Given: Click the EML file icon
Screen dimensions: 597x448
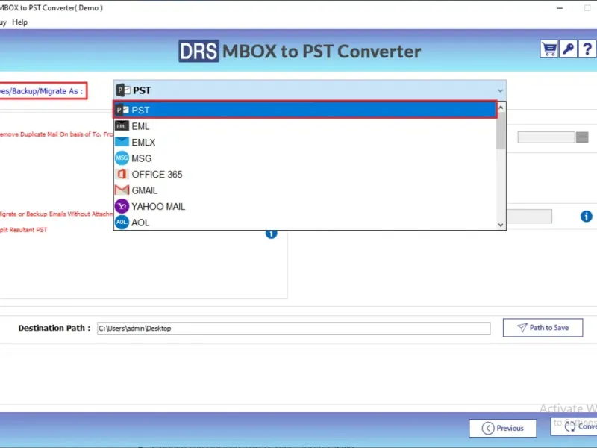Looking at the screenshot, I should tap(122, 126).
